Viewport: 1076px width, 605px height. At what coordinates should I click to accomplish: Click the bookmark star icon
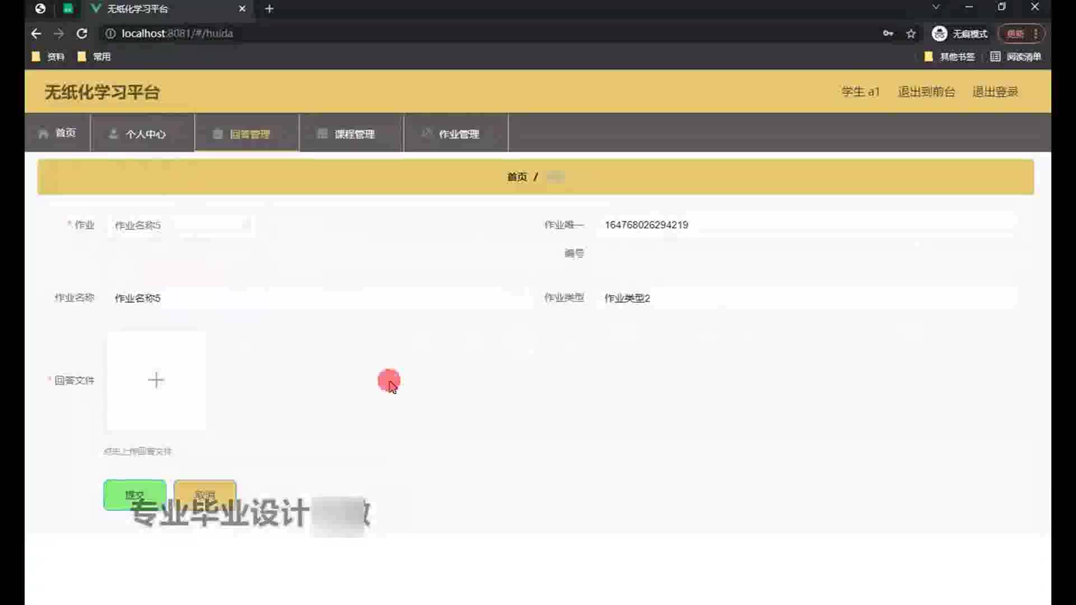point(911,34)
